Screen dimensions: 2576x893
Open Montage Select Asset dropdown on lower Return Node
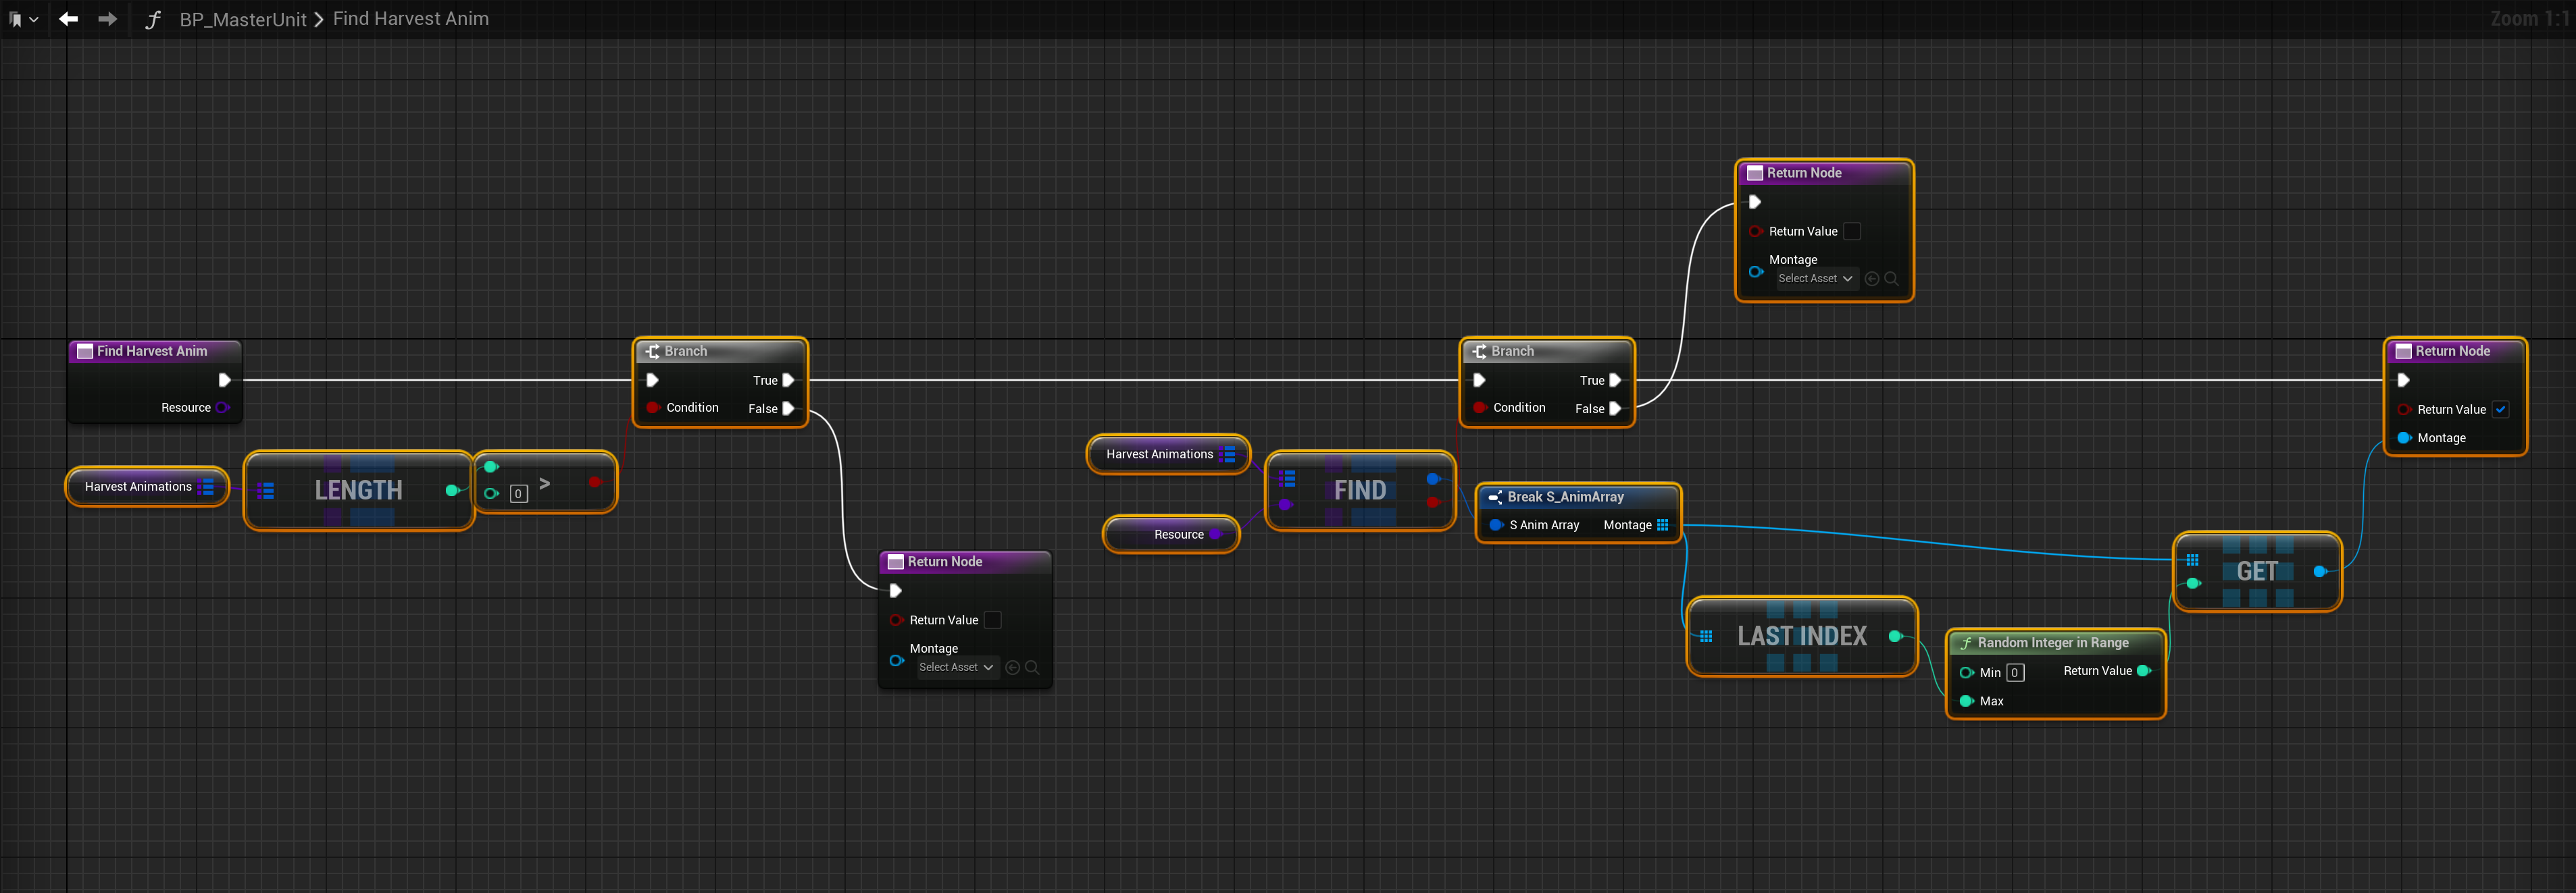pos(957,668)
